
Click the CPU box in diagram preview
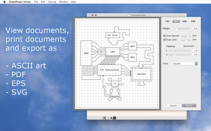click(113, 52)
